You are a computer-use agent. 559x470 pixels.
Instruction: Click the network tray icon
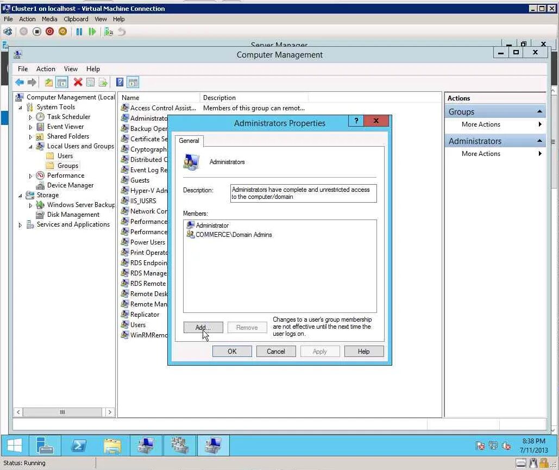tap(493, 446)
